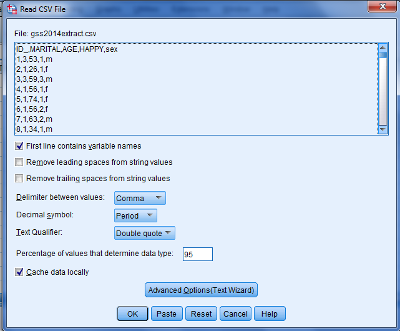Click preview row 2,1,26,1,f

click(32, 69)
